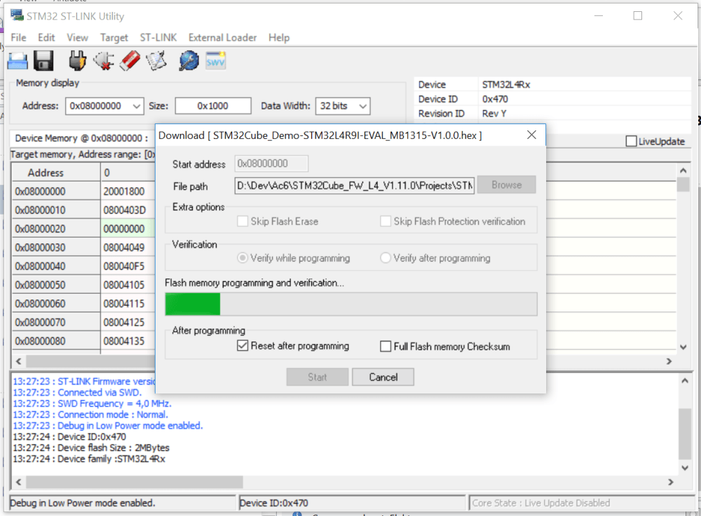Image resolution: width=701 pixels, height=516 pixels.
Task: Uncheck Reset after programming
Action: click(243, 346)
